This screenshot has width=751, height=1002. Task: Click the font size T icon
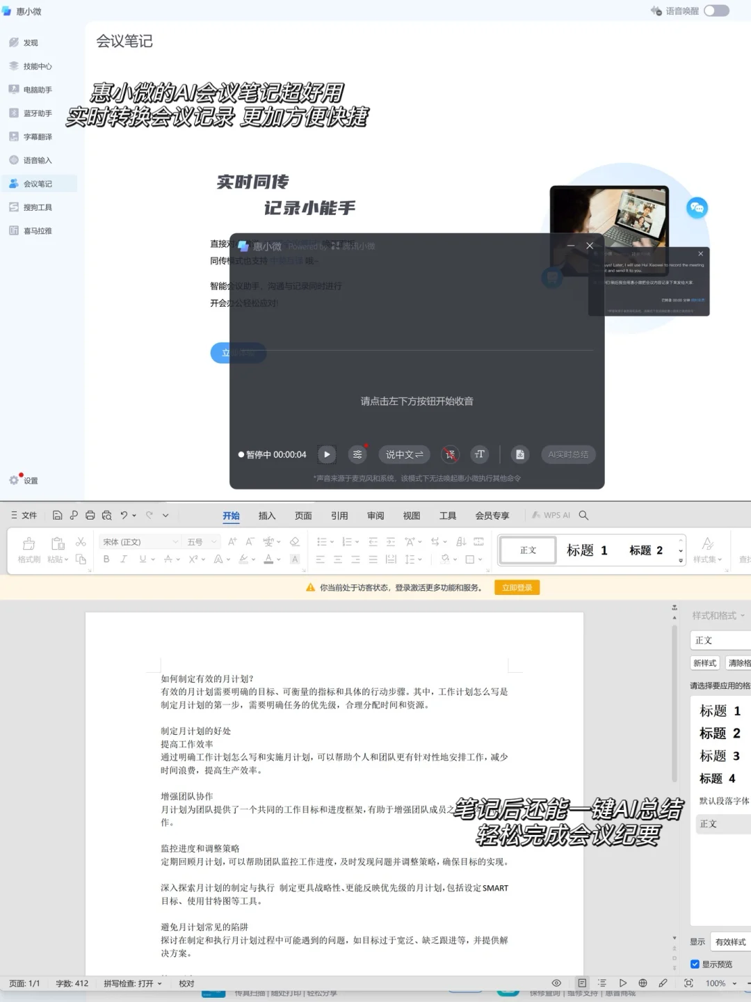(x=480, y=454)
